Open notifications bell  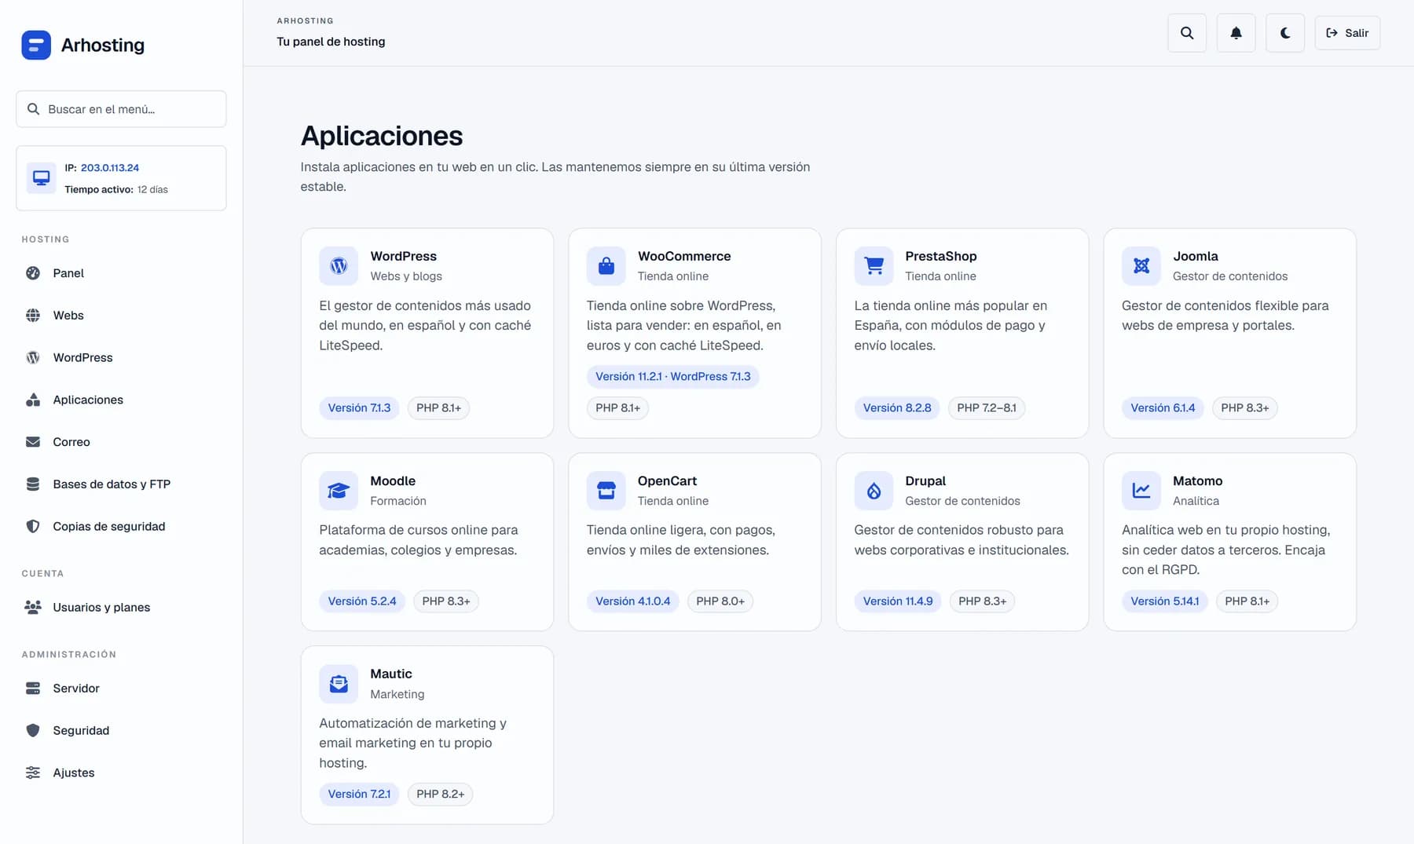pos(1236,33)
